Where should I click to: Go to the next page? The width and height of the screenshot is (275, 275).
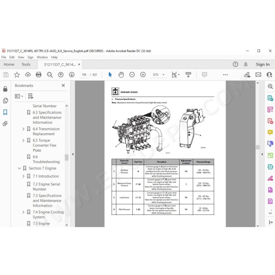click(71, 75)
